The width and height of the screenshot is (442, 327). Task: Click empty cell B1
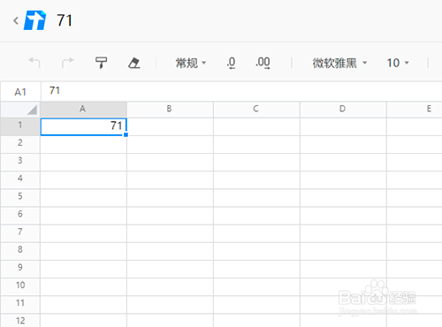tap(170, 126)
